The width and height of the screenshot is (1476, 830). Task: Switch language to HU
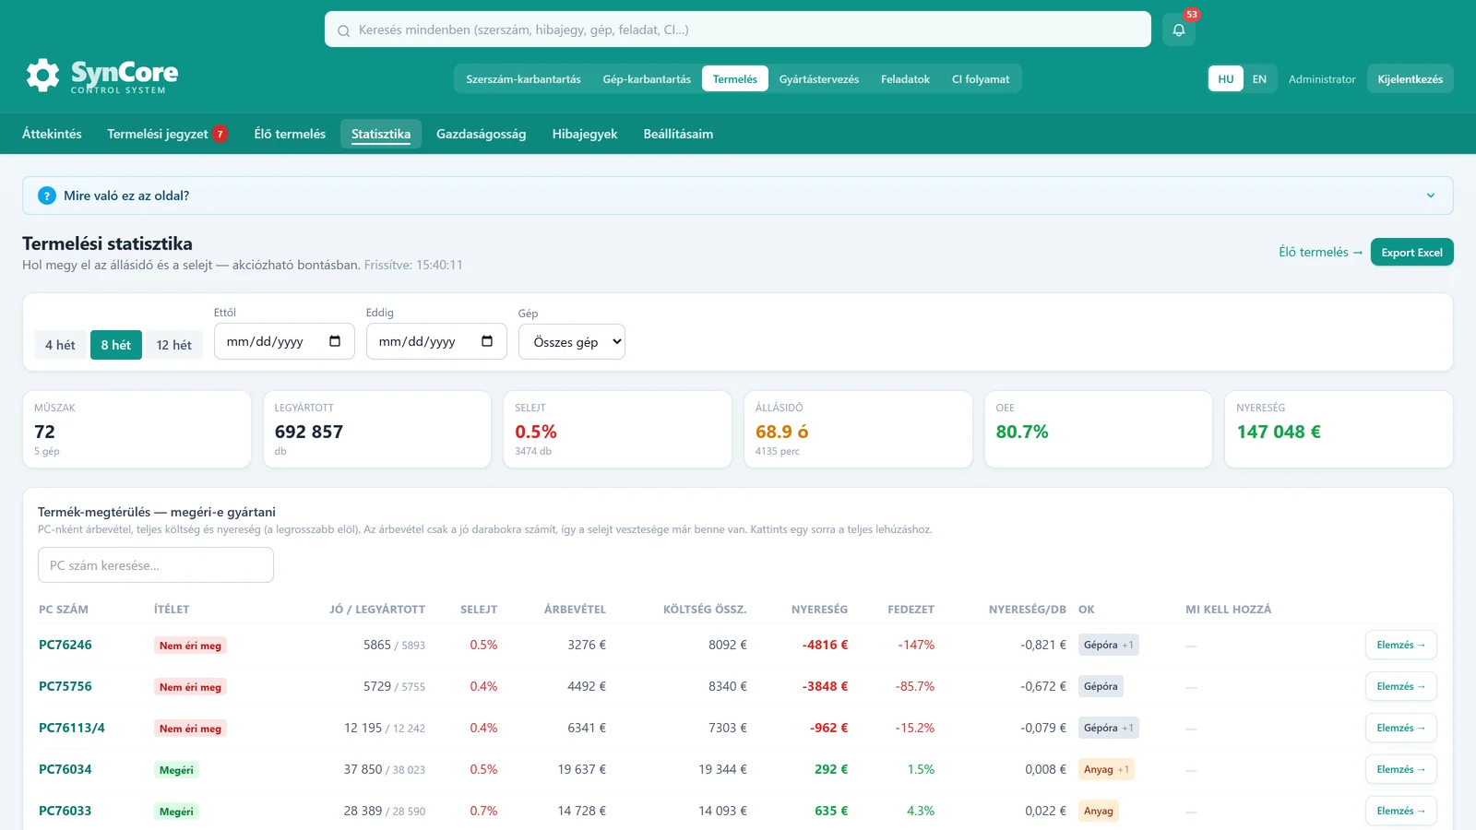pos(1225,79)
